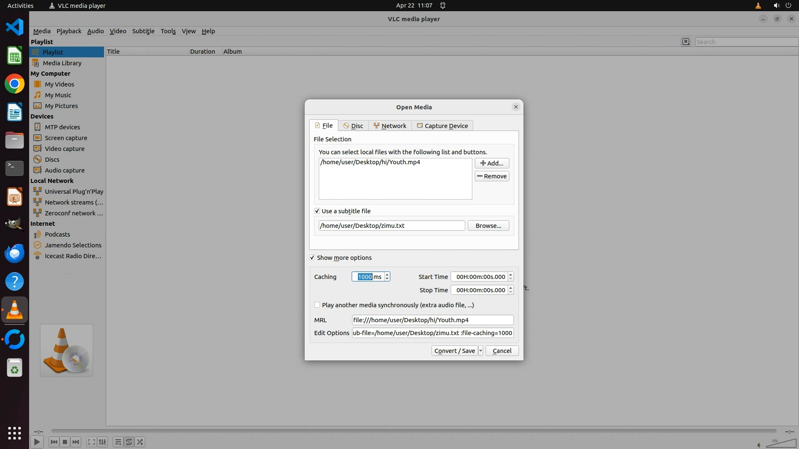This screenshot has width=799, height=449.
Task: Toggle the loop playback icon
Action: (129, 442)
